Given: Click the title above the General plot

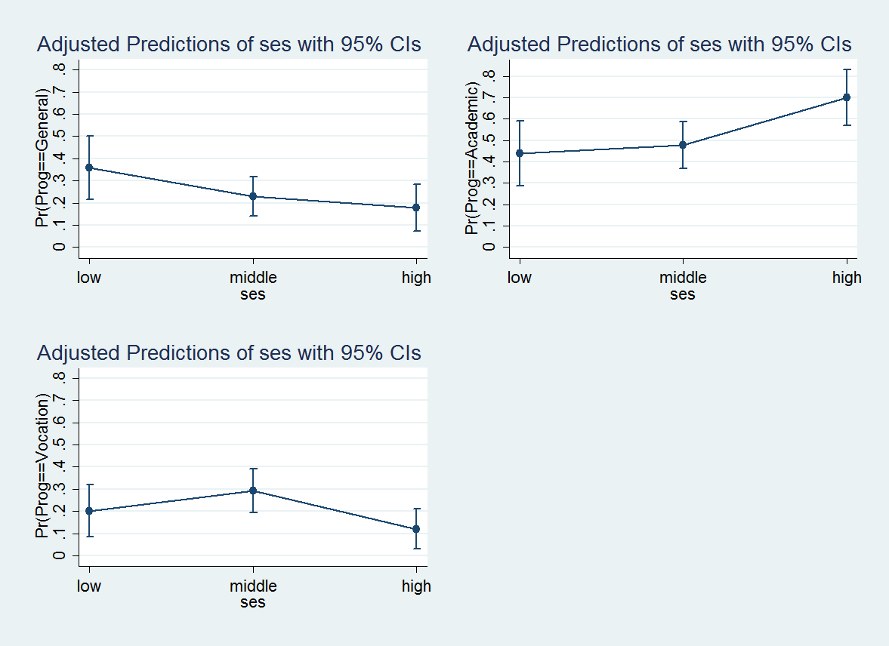Looking at the screenshot, I should tap(229, 45).
